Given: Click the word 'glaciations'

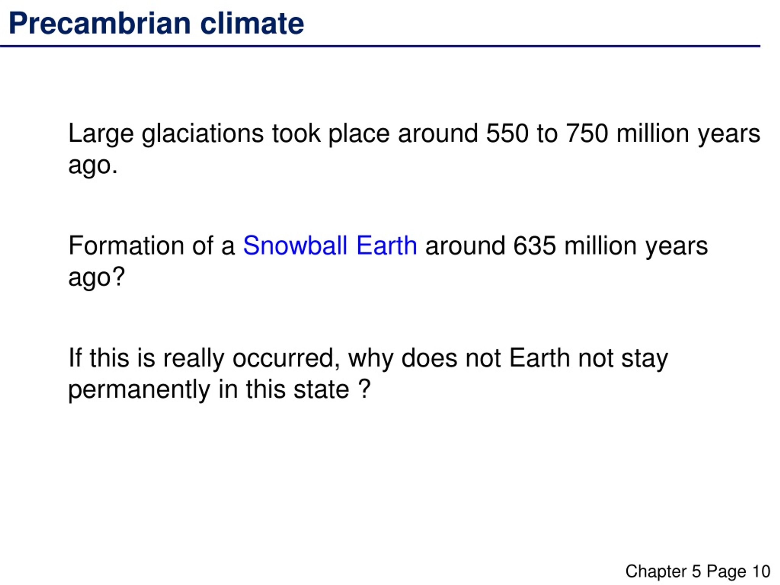Looking at the screenshot, I should pyautogui.click(x=203, y=134).
